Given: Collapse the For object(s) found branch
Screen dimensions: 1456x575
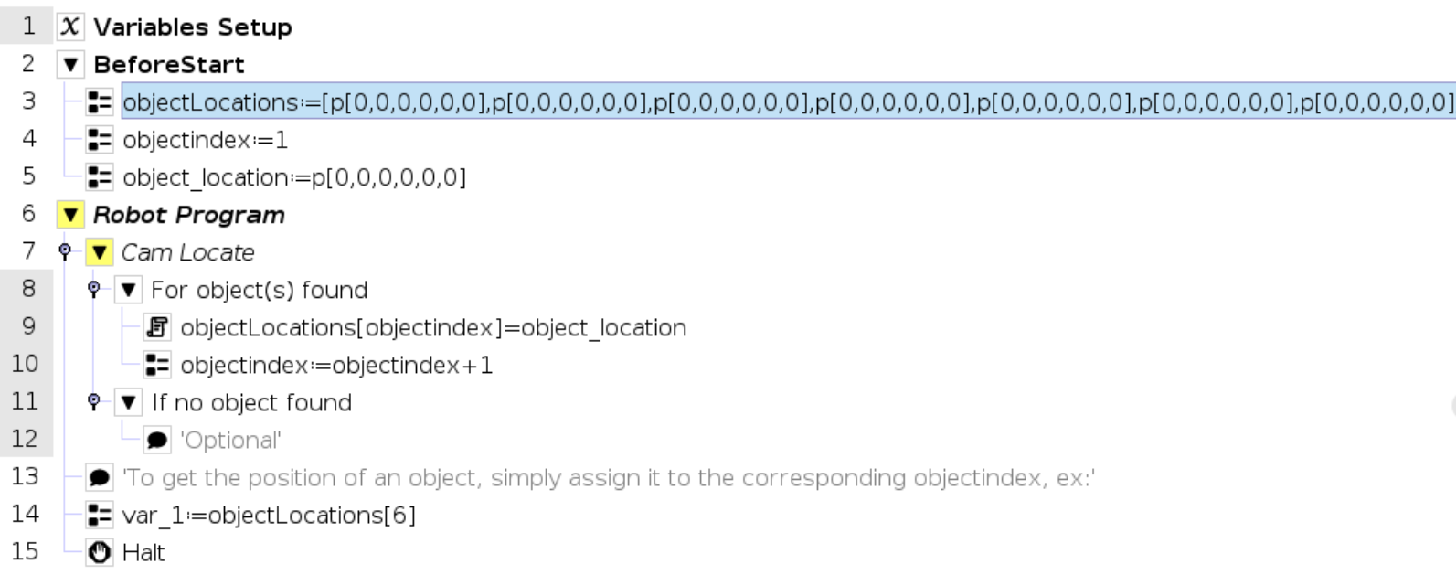Looking at the screenshot, I should pyautogui.click(x=128, y=291).
